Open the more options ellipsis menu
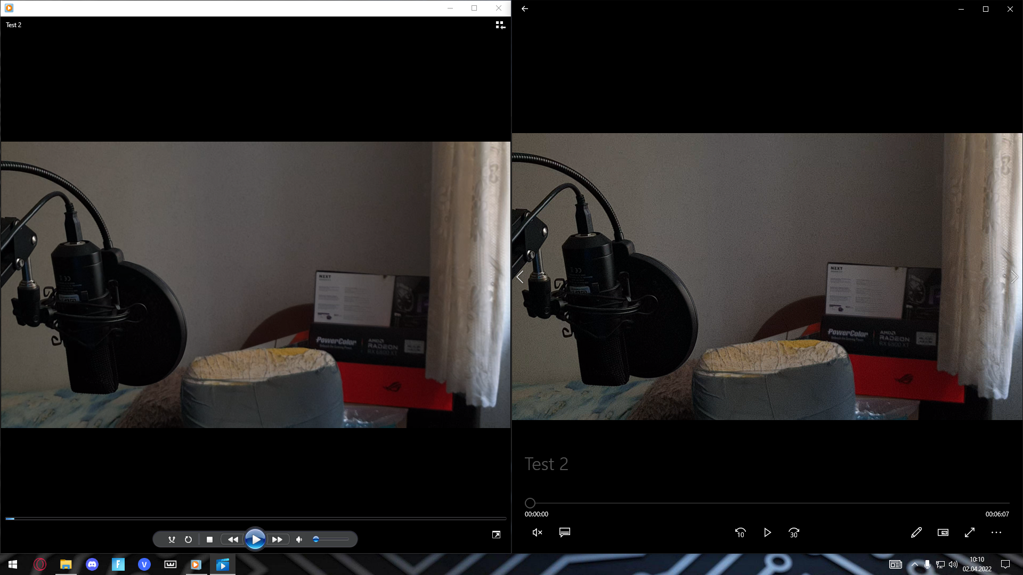 click(996, 532)
